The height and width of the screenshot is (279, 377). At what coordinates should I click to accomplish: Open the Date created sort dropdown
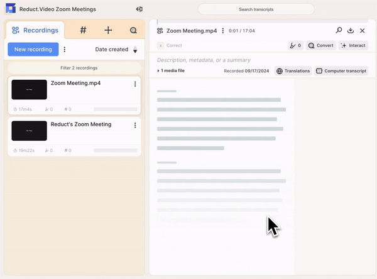(x=112, y=49)
